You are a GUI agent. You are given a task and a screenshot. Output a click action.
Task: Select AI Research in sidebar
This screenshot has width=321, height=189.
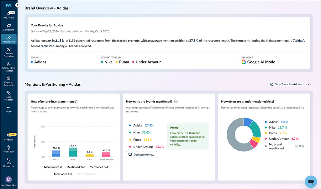tap(8, 39)
